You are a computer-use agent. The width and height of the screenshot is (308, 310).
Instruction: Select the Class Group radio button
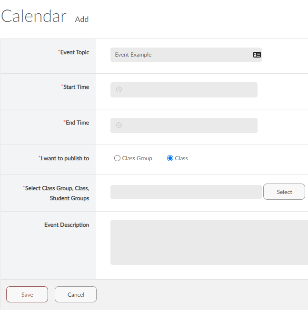click(x=117, y=158)
